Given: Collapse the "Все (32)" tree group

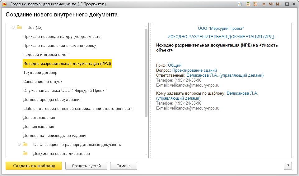Looking at the screenshot, I should pyautogui.click(x=13, y=27).
